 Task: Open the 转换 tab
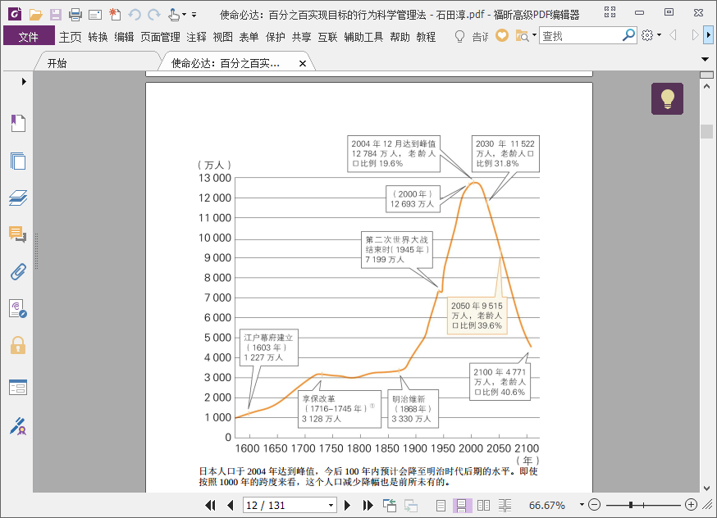(x=98, y=37)
